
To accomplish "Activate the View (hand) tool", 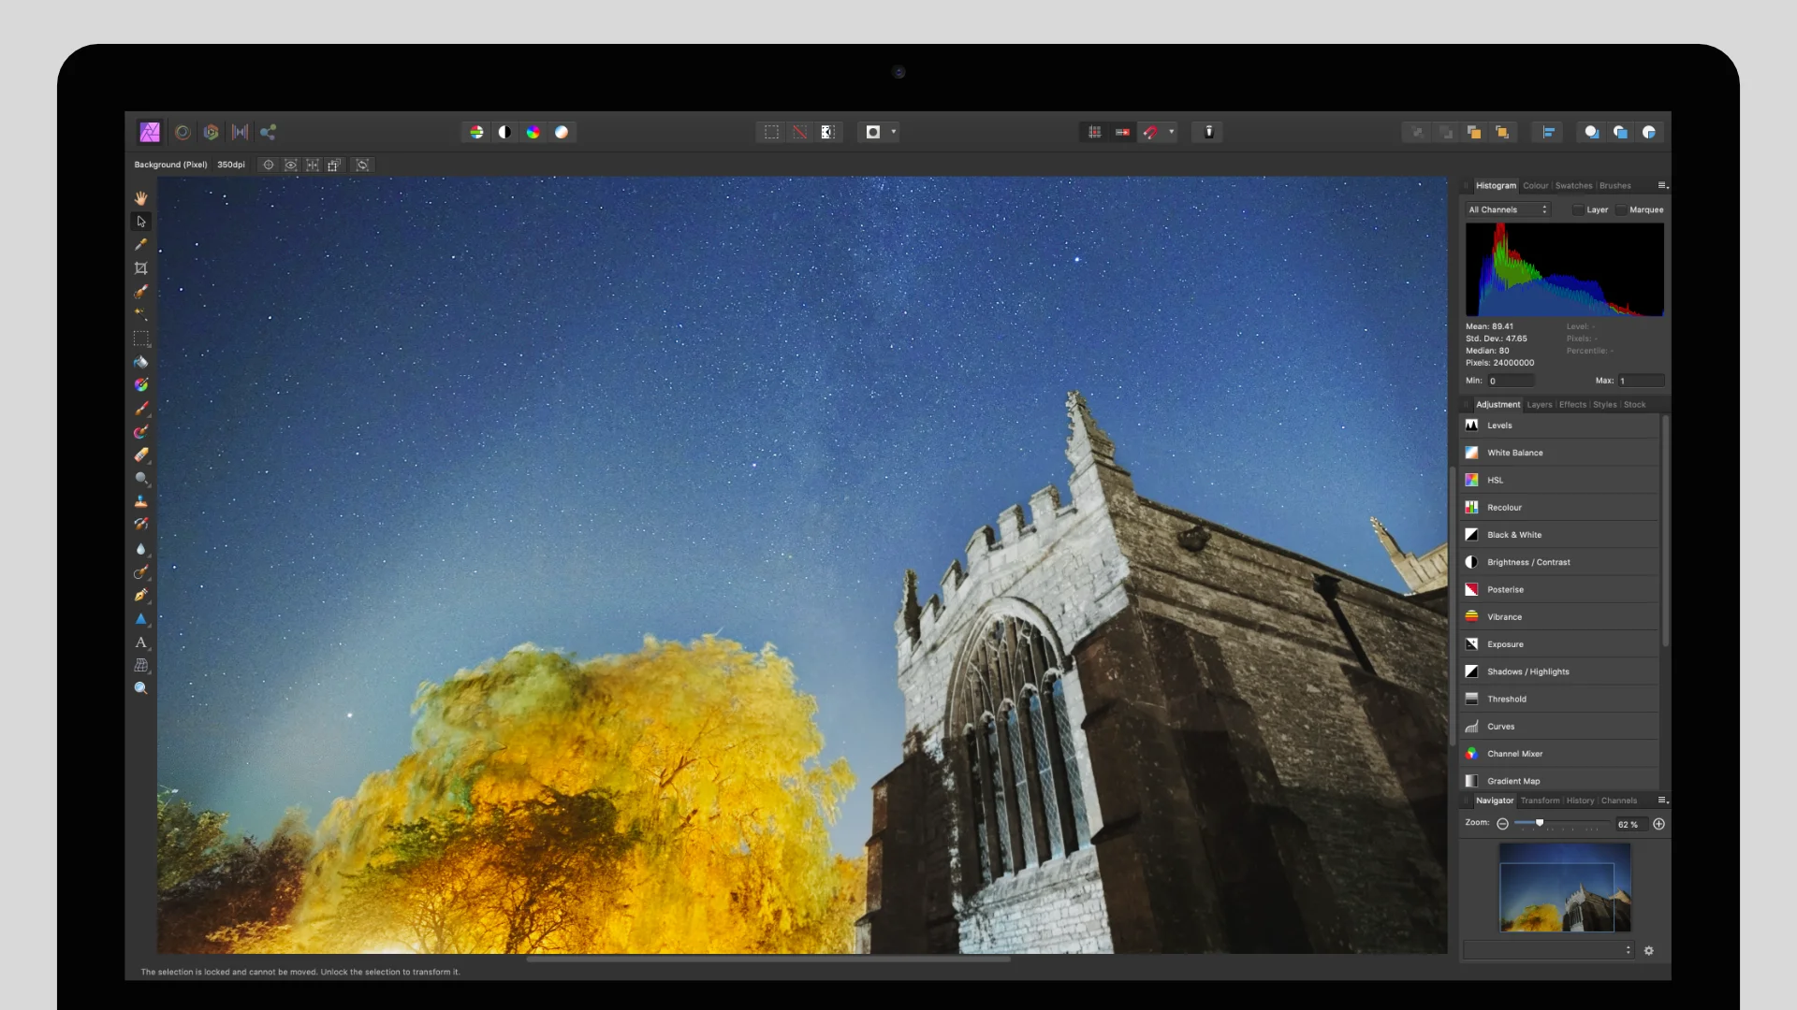I will pos(141,197).
